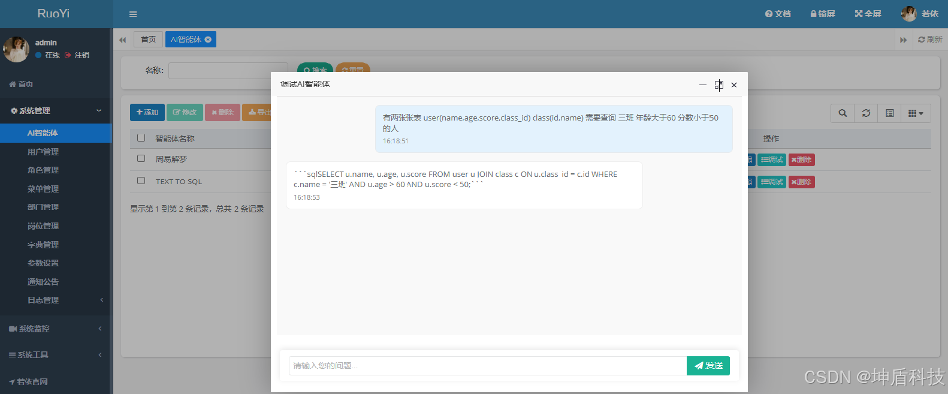948x394 pixels.
Task: Switch to the 首页 tab
Action: [x=148, y=40]
